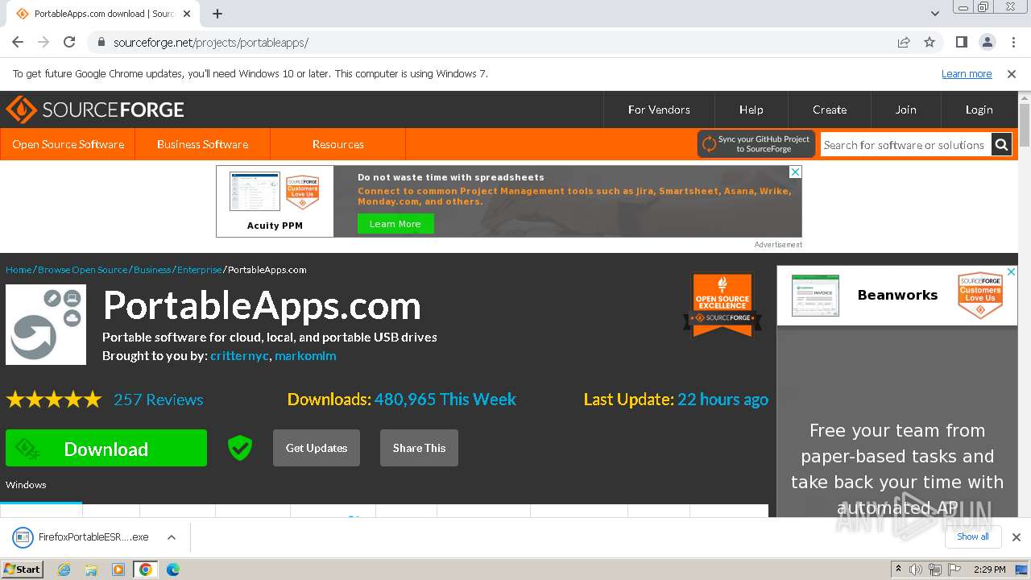Viewport: 1031px width, 580px height.
Task: Open Windows Media Player taskbar icon
Action: click(118, 570)
